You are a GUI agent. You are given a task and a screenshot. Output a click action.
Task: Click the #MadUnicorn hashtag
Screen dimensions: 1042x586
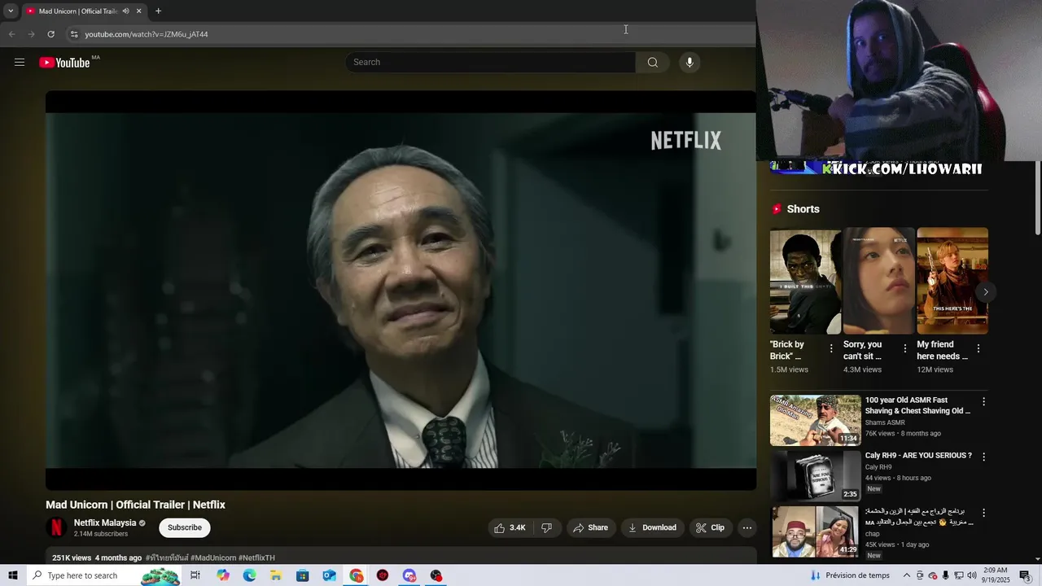point(213,558)
